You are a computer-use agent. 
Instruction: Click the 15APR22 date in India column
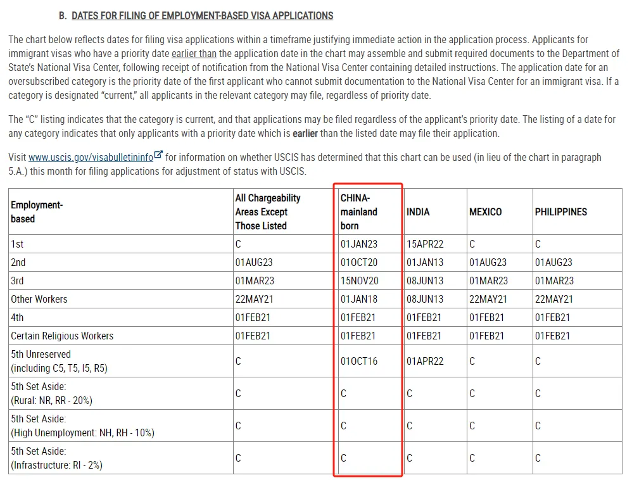pos(425,244)
